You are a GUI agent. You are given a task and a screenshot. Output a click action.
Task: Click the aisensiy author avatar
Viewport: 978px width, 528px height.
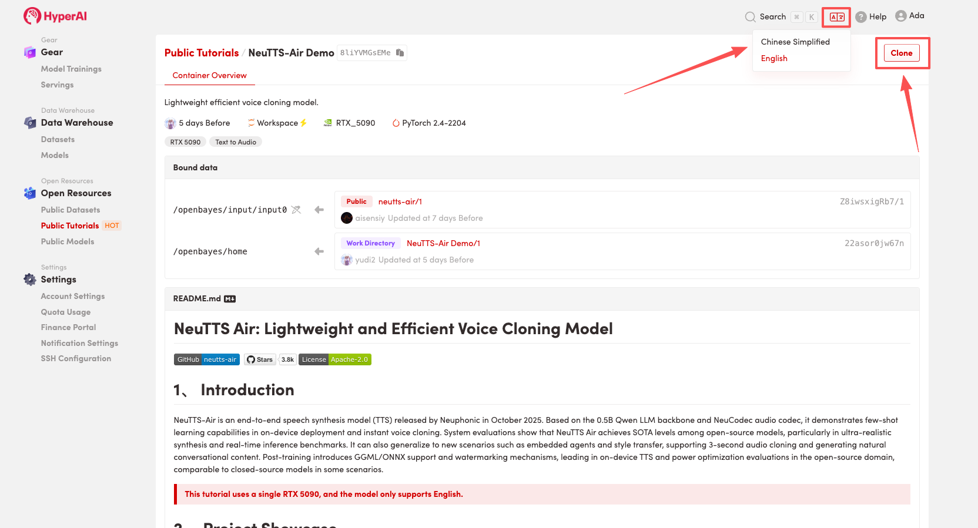(x=347, y=218)
